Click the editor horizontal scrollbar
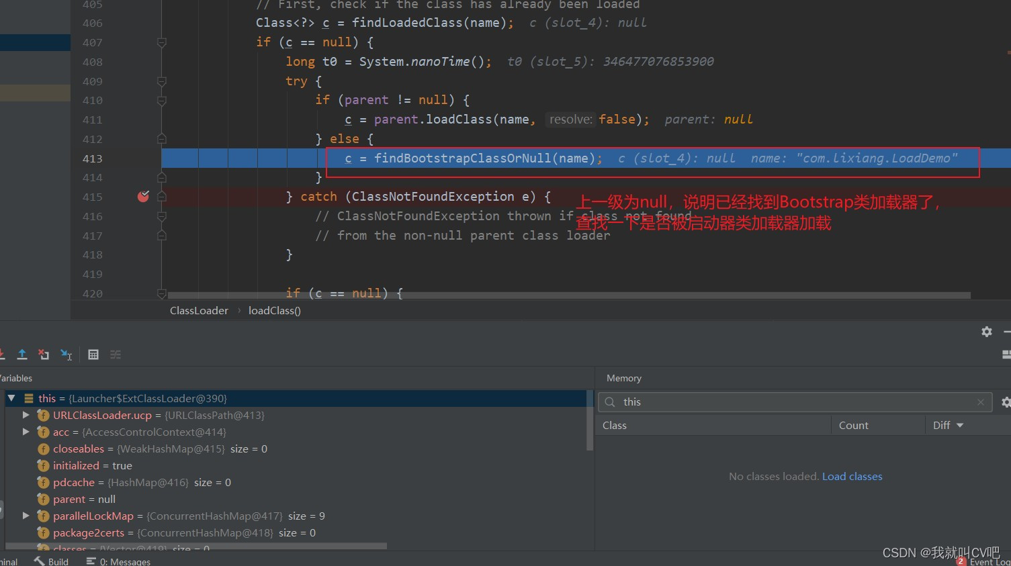Viewport: 1011px width, 566px height. point(569,295)
